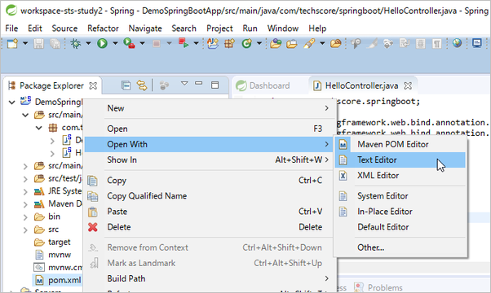The image size is (491, 293).
Task: Minimize the Package Explorer view
Action: [198, 83]
